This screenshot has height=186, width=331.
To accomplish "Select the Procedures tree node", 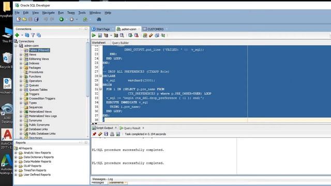I will point(36,72).
